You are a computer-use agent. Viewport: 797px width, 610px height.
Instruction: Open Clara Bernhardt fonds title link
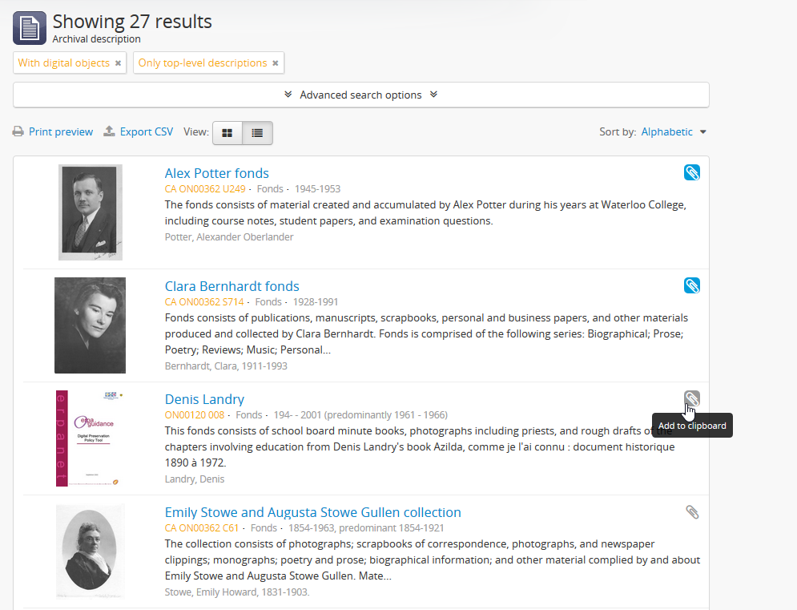(231, 286)
